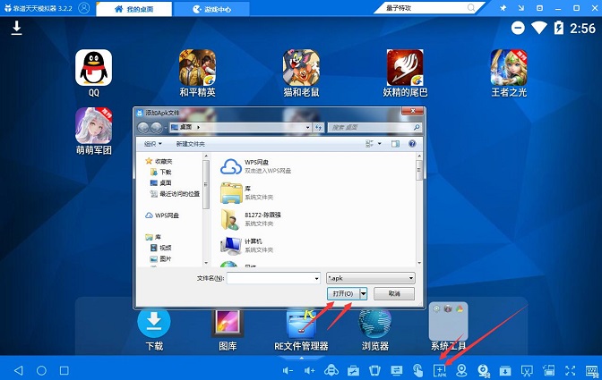Lower volume with the speaker-minus icon

(288, 370)
